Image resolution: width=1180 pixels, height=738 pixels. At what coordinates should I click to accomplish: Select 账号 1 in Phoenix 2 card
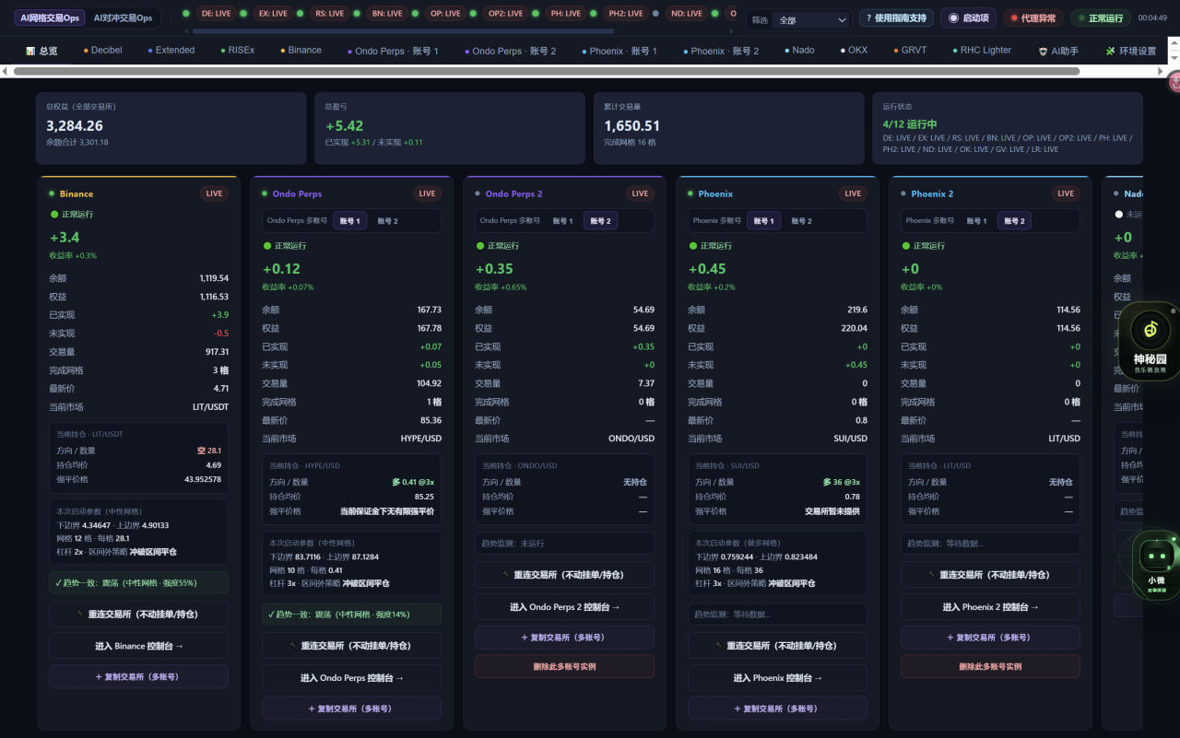pyautogui.click(x=977, y=221)
